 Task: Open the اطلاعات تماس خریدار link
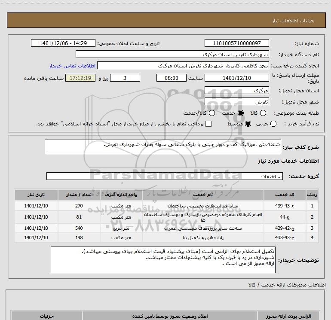[72, 66]
